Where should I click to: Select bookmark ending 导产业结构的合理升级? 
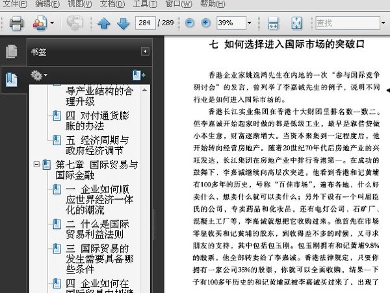(99, 96)
